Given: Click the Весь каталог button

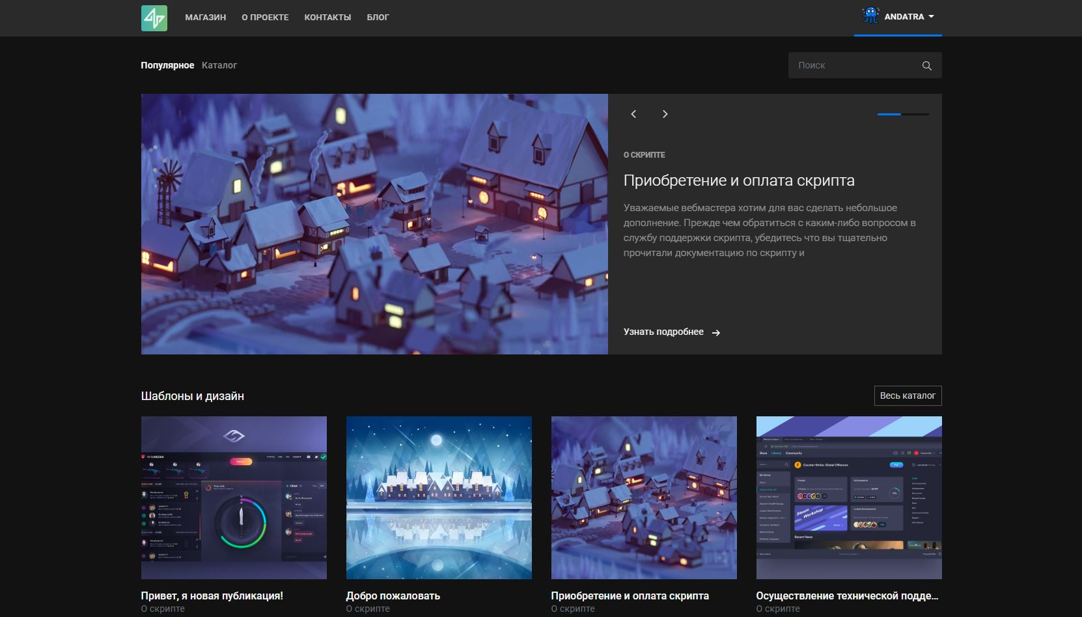Looking at the screenshot, I should click(x=908, y=395).
